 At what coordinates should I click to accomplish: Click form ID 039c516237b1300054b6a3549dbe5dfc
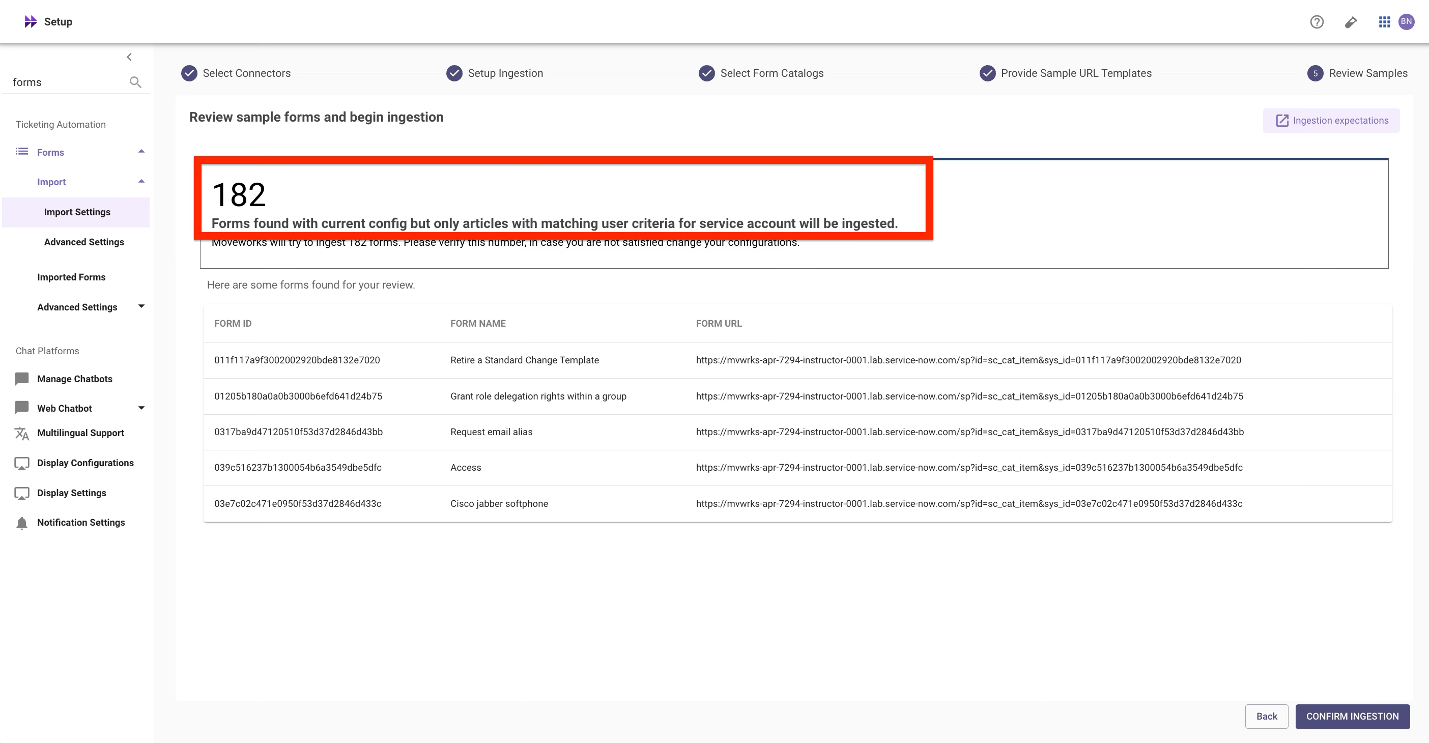pos(298,467)
